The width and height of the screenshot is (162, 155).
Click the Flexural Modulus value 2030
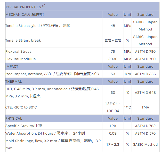pyautogui.click(x=113, y=59)
